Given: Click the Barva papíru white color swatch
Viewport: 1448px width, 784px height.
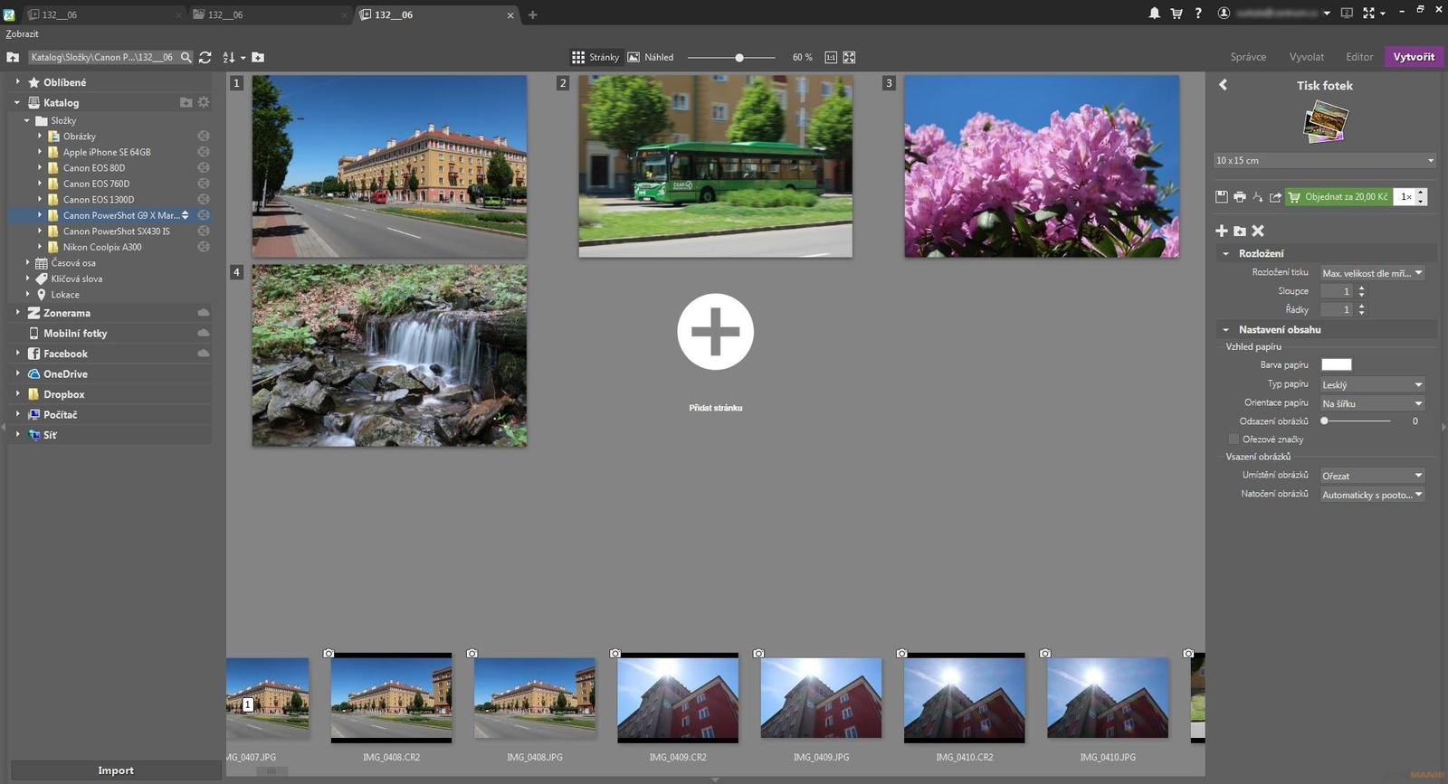Looking at the screenshot, I should tap(1336, 364).
